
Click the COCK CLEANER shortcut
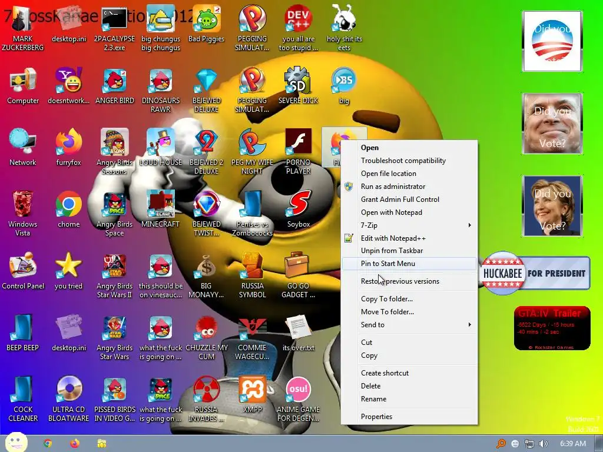pyautogui.click(x=23, y=400)
